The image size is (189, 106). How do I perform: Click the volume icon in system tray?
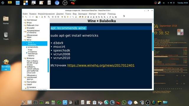coord(171,3)
